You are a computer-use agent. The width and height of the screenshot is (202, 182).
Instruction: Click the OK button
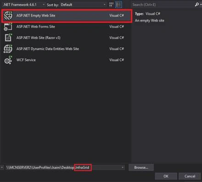[166, 176]
